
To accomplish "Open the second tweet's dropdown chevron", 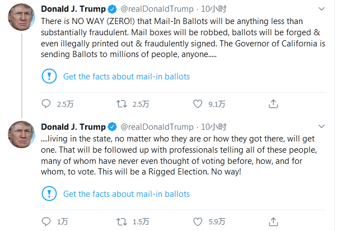I will [x=321, y=127].
